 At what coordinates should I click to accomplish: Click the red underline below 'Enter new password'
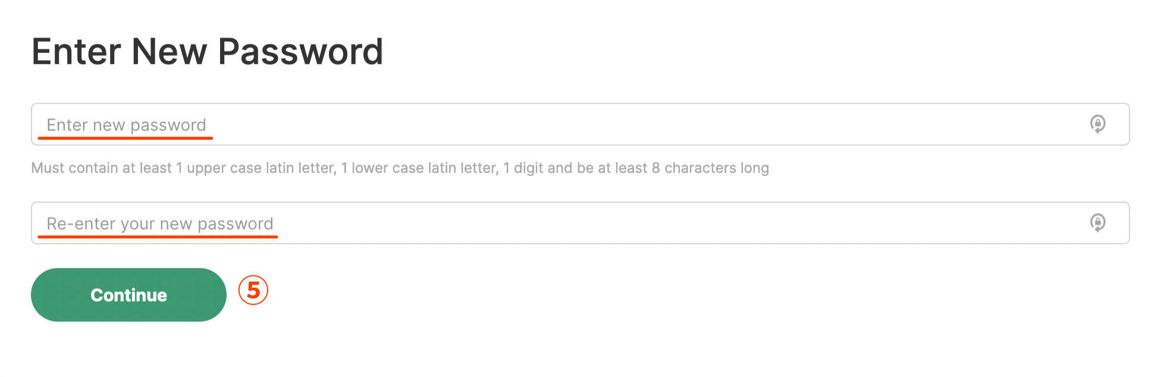[x=125, y=138]
